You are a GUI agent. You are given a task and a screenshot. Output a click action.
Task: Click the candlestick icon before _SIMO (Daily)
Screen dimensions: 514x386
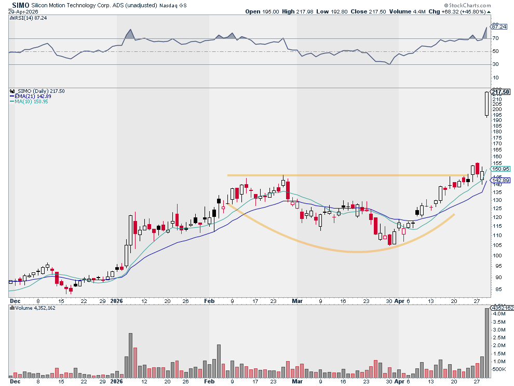[x=13, y=91]
